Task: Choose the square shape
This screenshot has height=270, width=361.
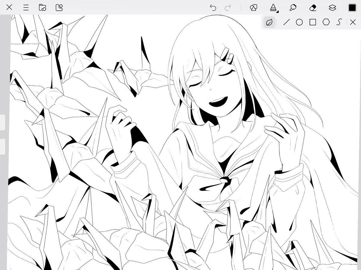Action: point(313,22)
